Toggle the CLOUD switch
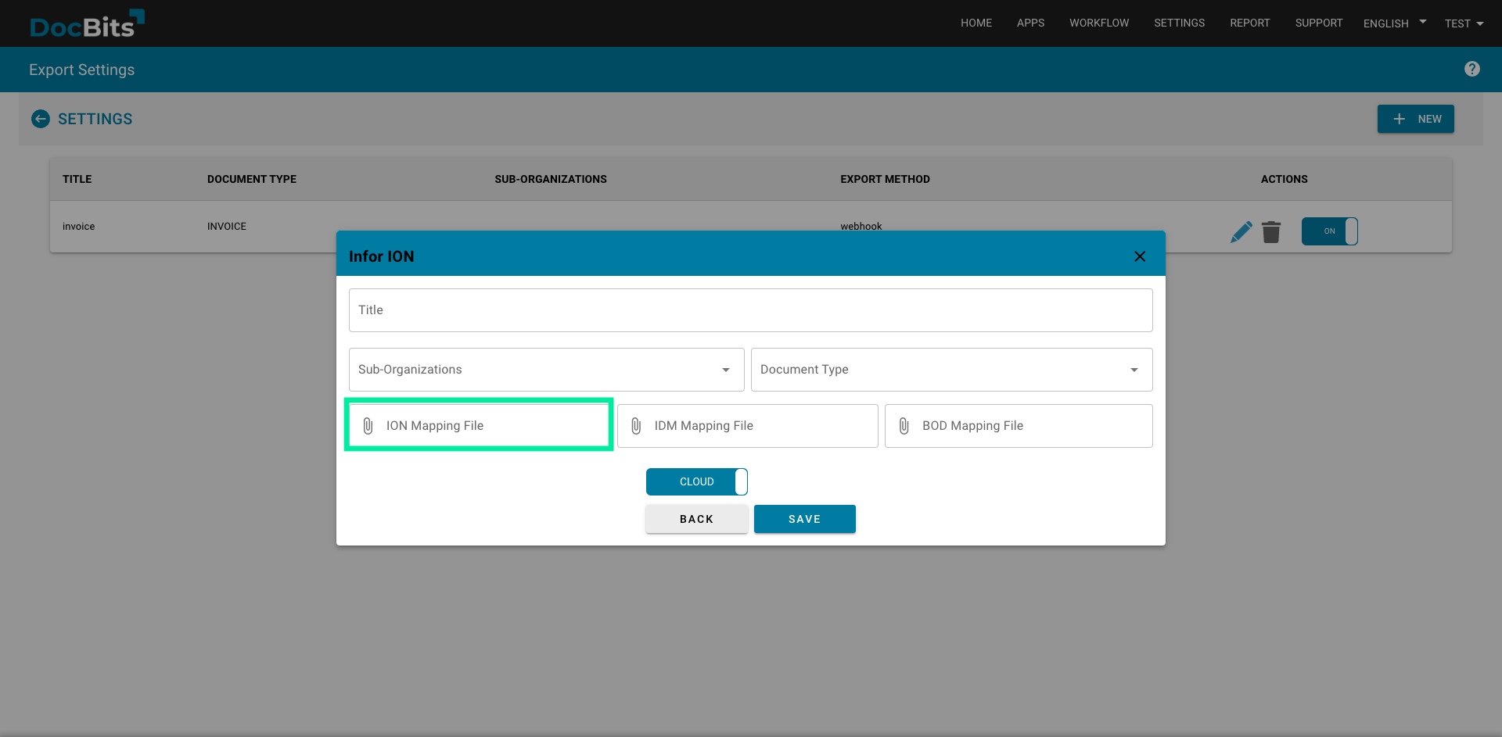The height and width of the screenshot is (737, 1502). click(x=696, y=481)
